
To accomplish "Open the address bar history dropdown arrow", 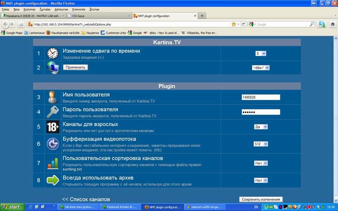I will [239, 24].
